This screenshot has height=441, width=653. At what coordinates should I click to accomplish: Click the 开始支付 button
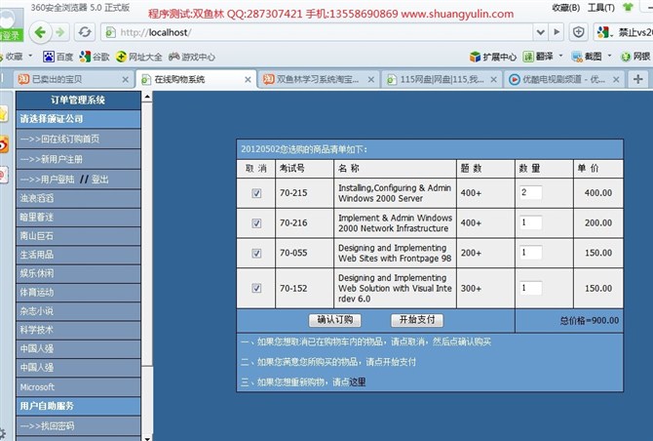click(x=417, y=320)
